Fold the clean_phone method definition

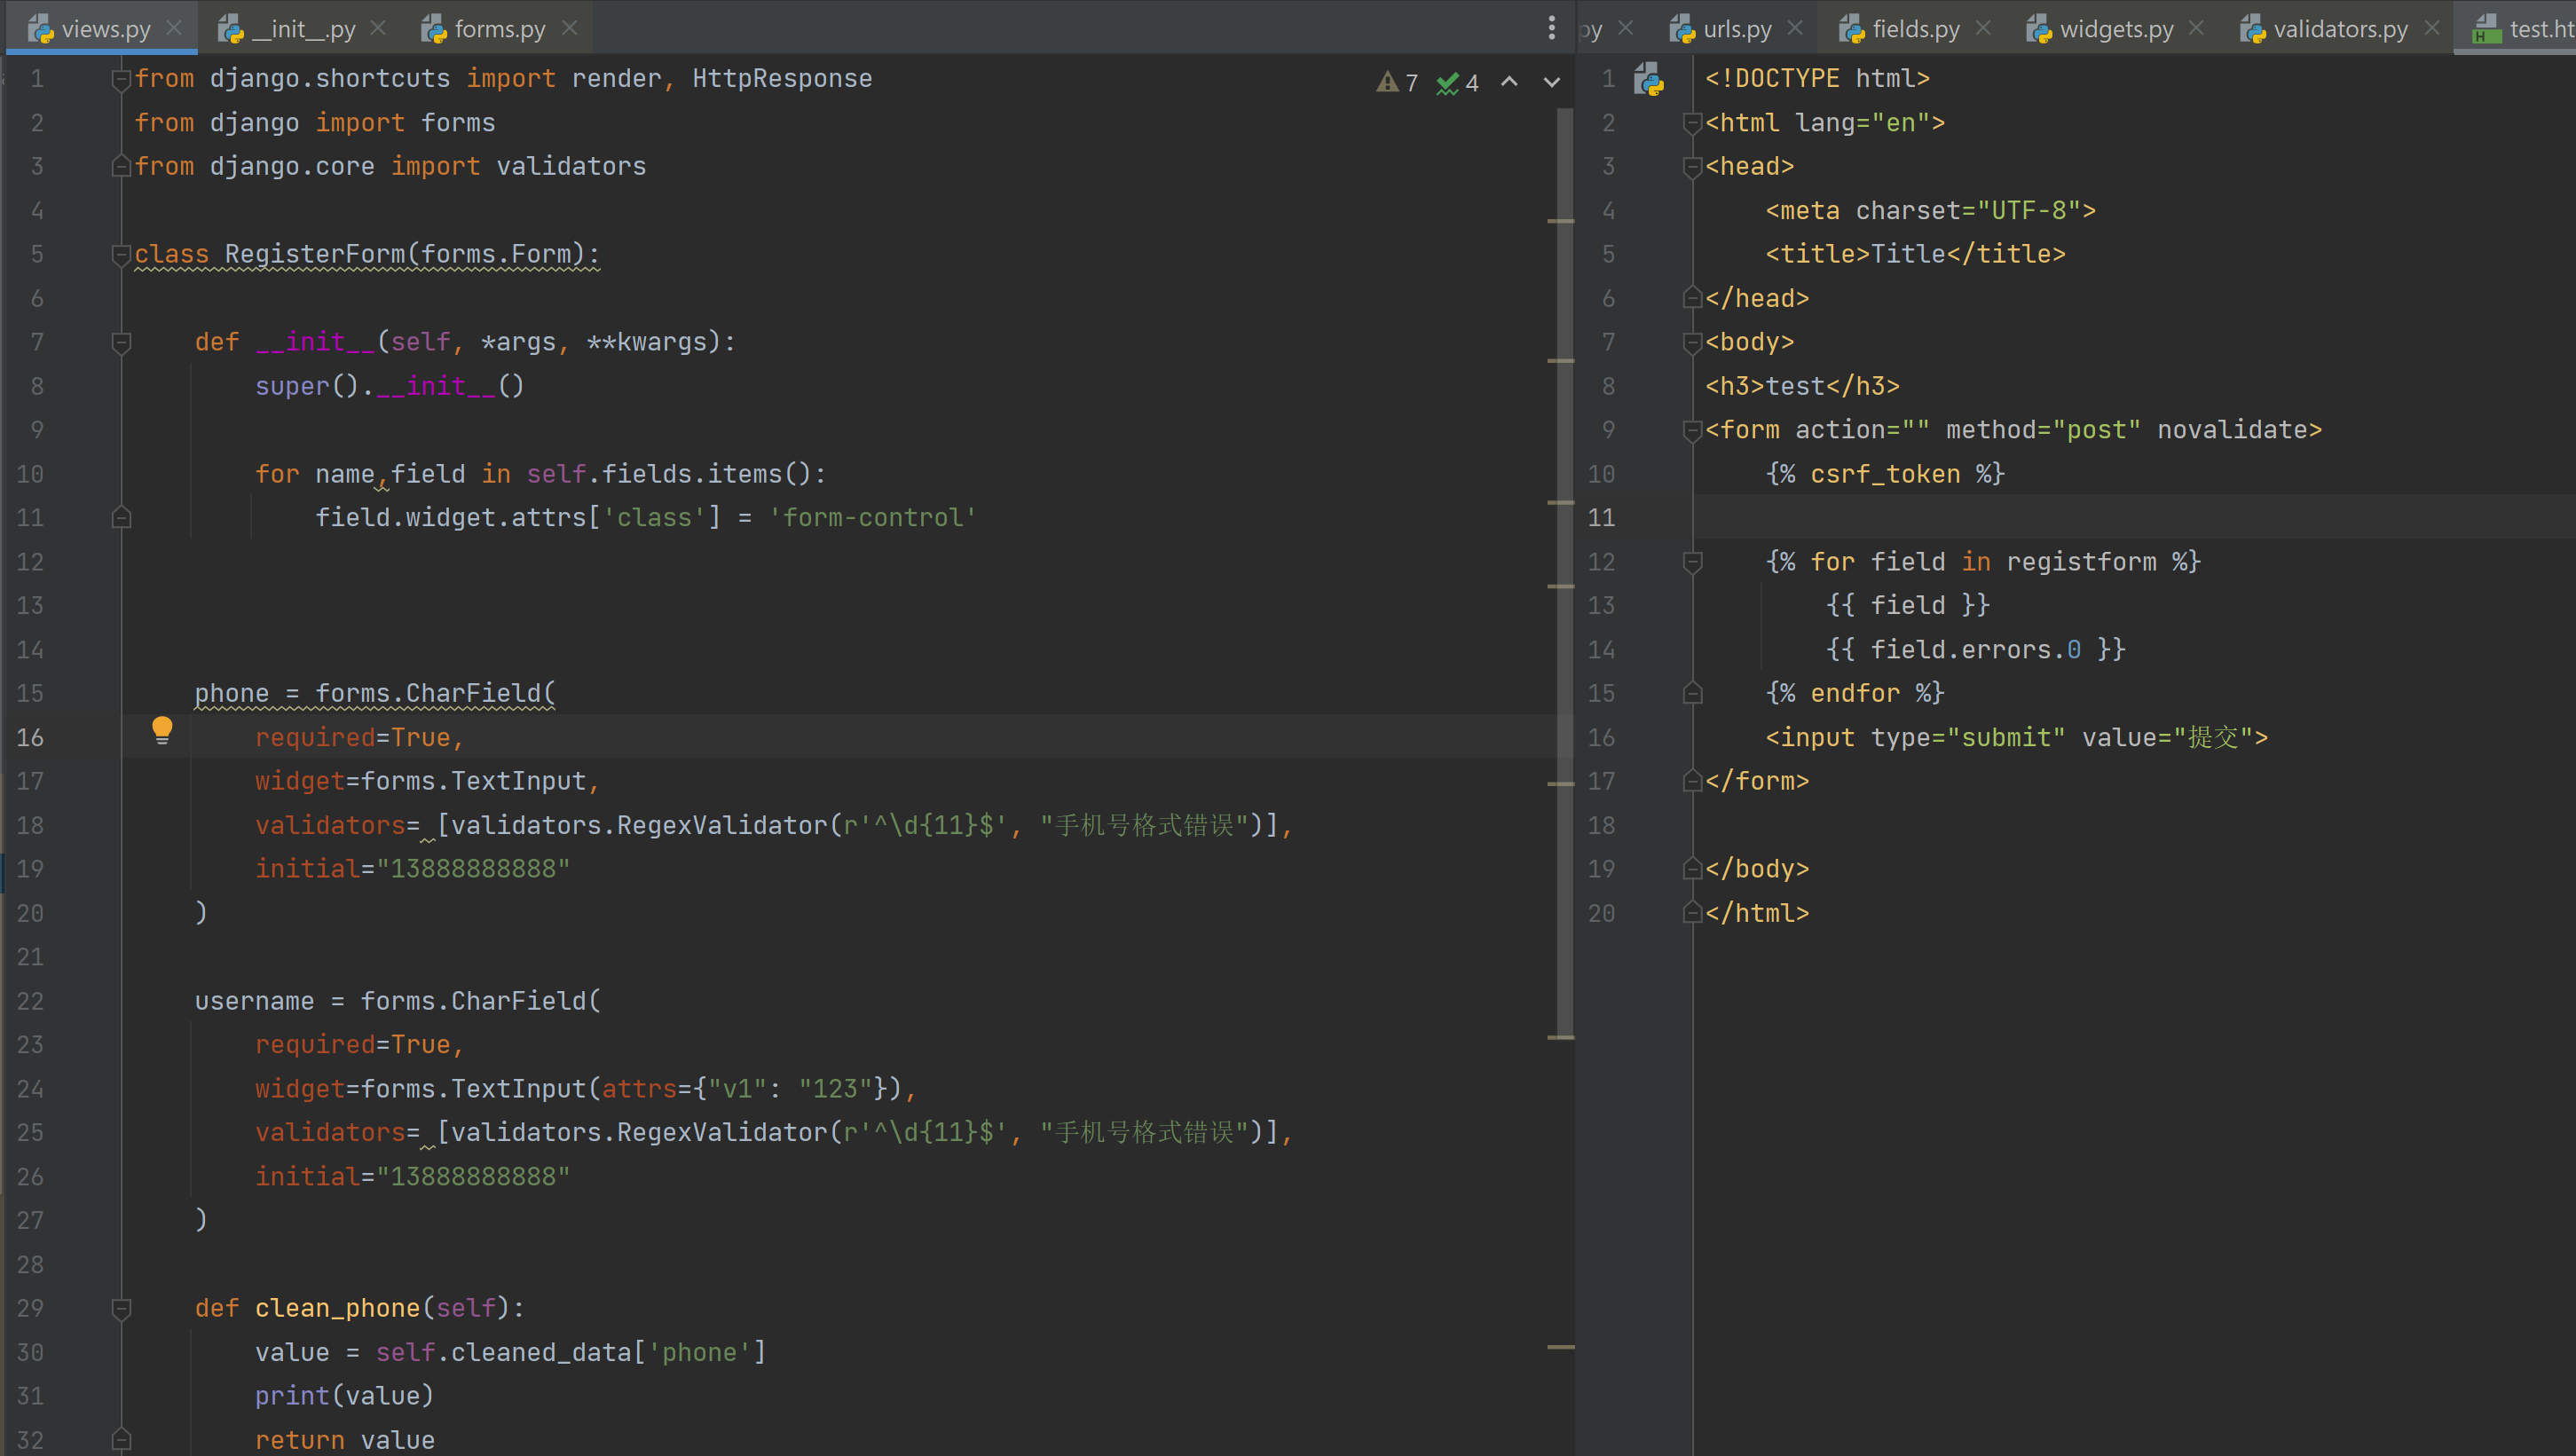coord(121,1308)
